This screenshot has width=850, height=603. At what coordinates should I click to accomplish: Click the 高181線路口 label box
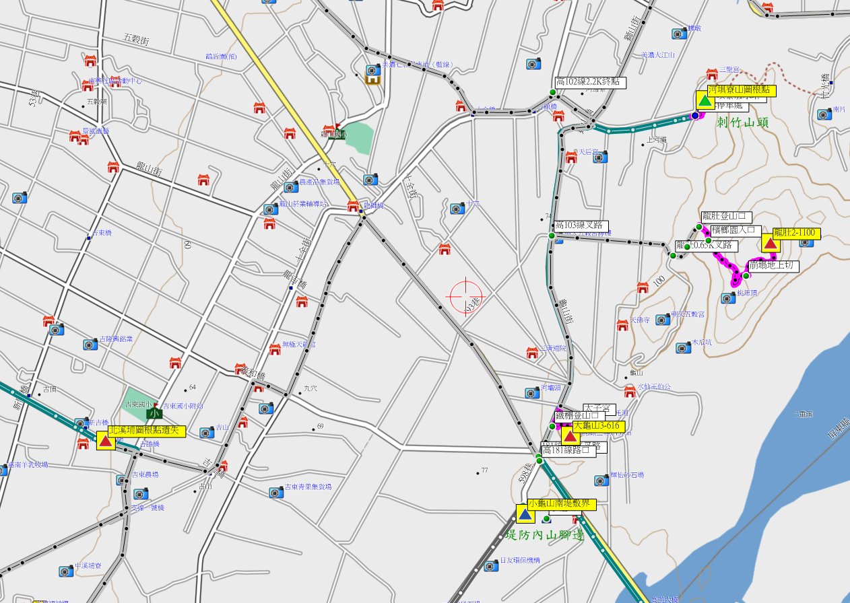tap(569, 450)
